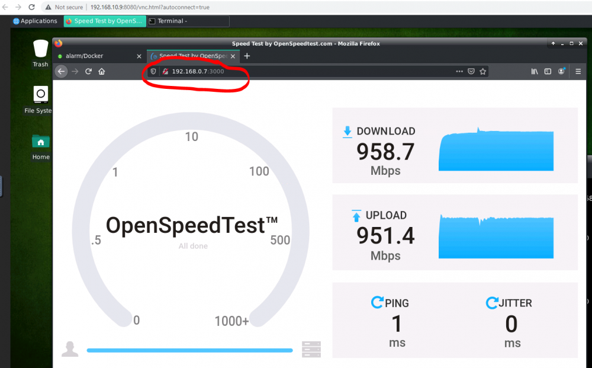Click the Upload blue arrow icon

click(x=356, y=216)
